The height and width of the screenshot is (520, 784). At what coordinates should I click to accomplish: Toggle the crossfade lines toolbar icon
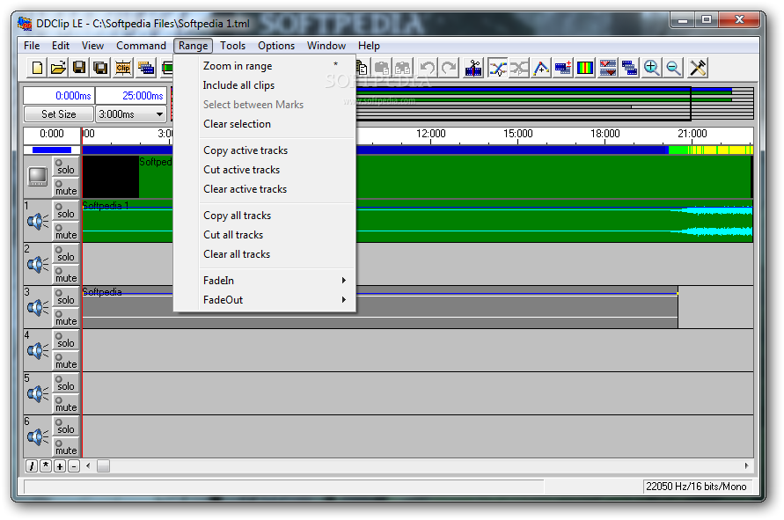[x=498, y=68]
